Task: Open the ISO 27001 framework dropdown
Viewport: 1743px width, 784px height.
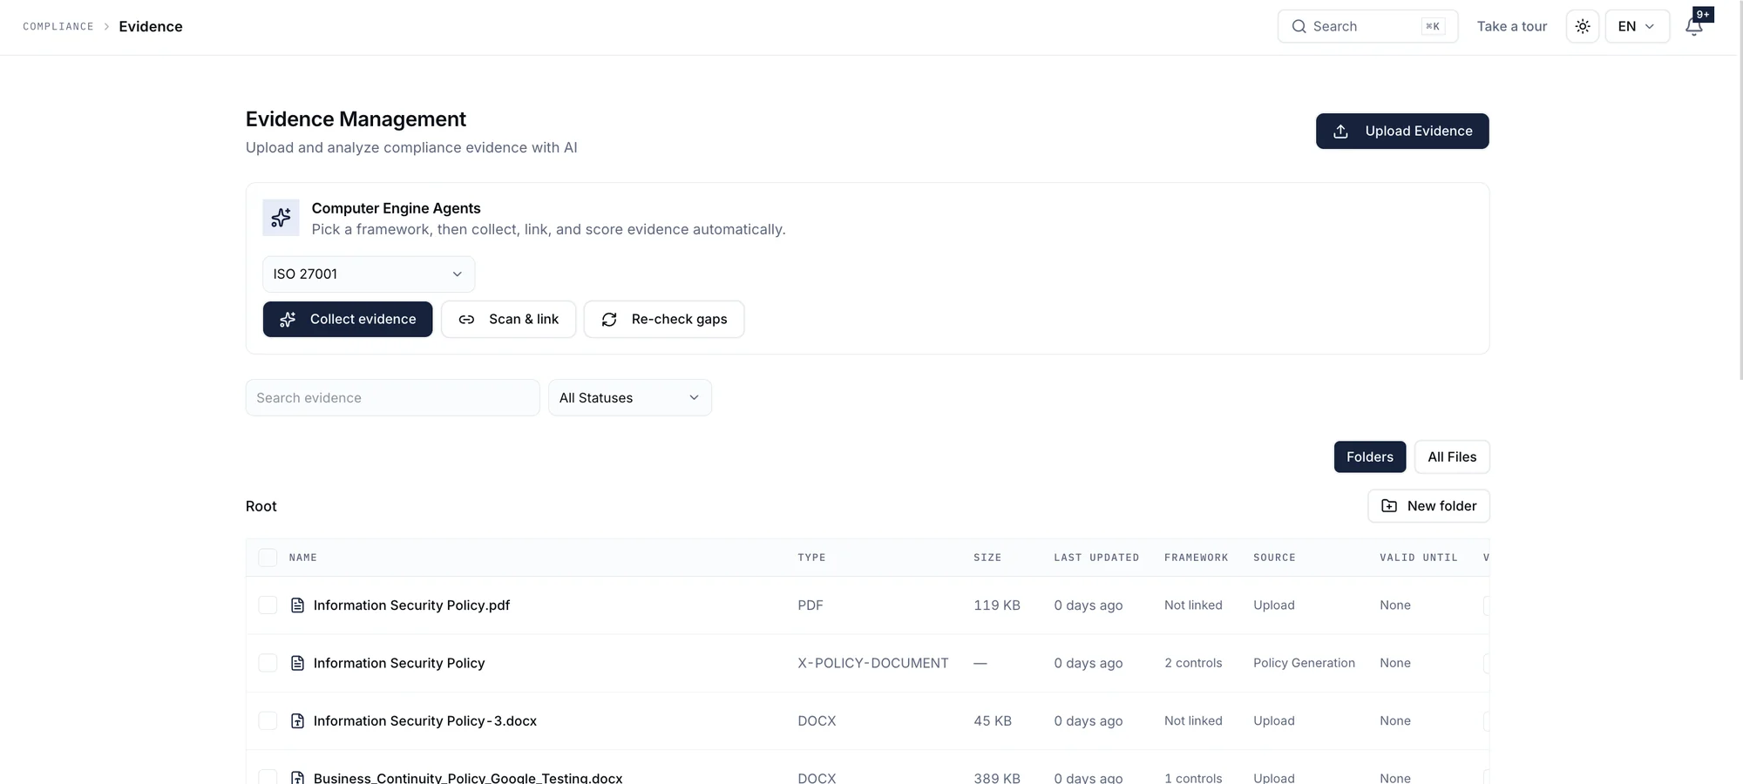Action: click(369, 274)
